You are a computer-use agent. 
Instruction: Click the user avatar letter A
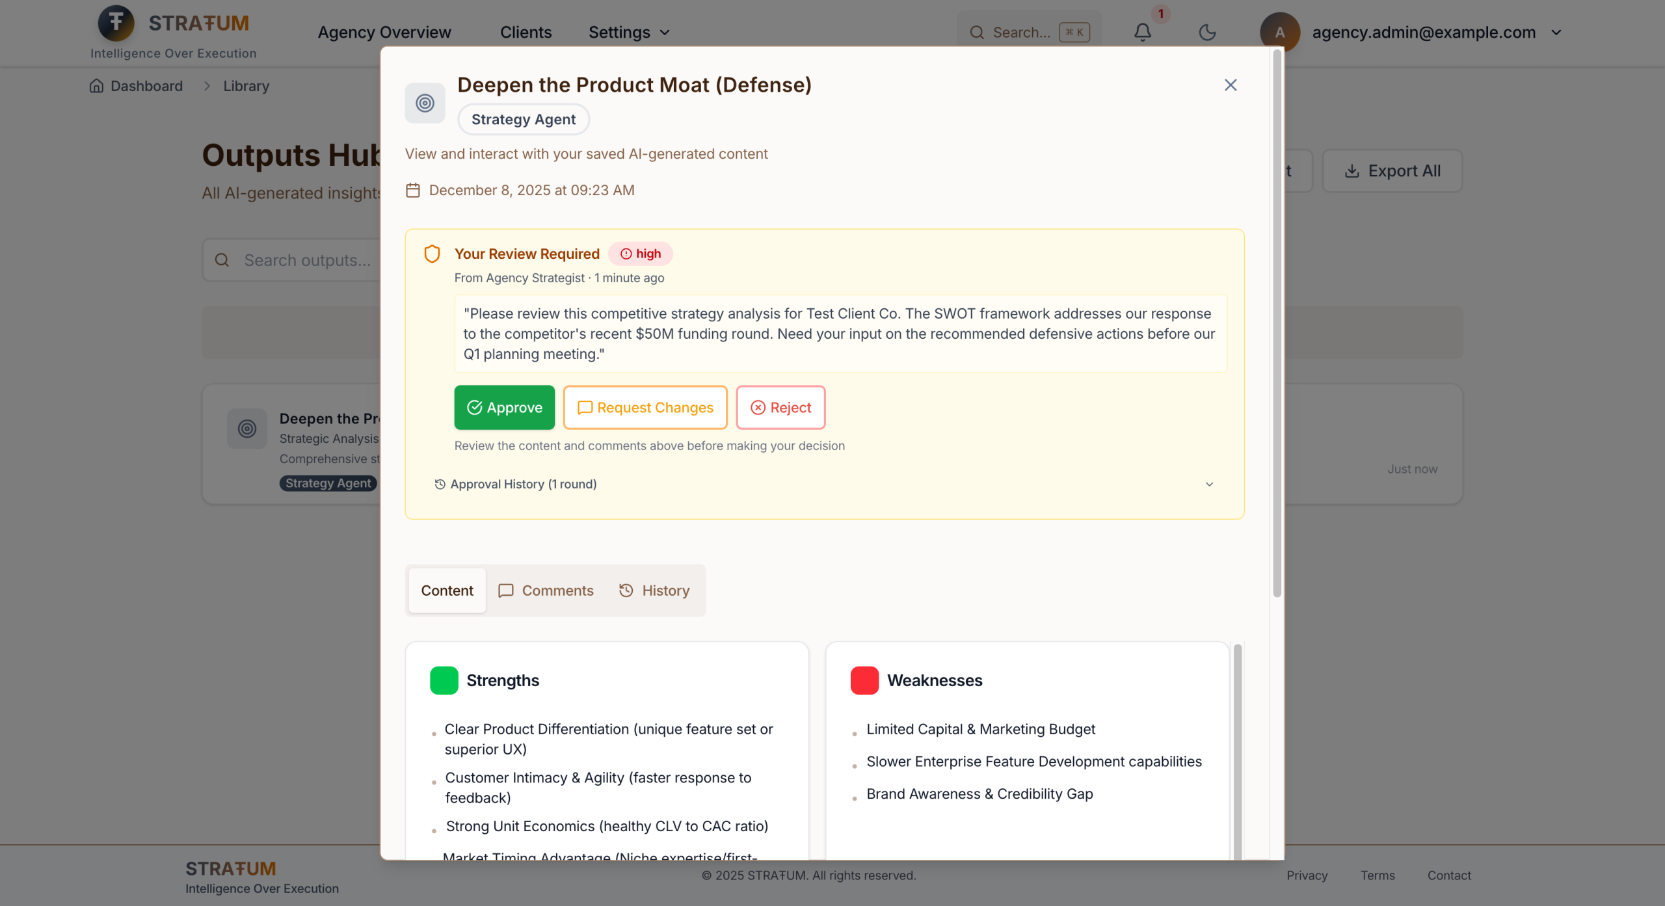coord(1279,32)
